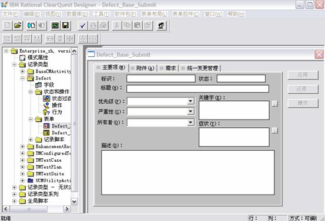Click the tree panel scroll right arrow
The height and width of the screenshot is (221, 325).
tap(67, 209)
